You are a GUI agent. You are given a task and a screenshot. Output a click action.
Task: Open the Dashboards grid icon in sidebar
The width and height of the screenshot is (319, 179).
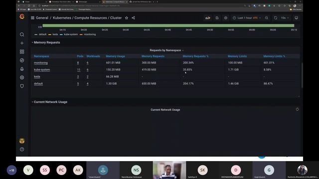(22, 52)
